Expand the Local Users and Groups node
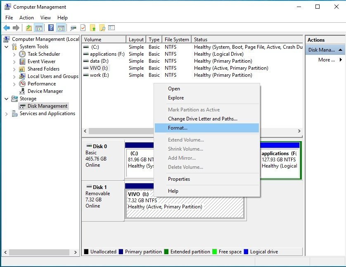Image resolution: width=346 pixels, height=267 pixels. tap(14, 76)
